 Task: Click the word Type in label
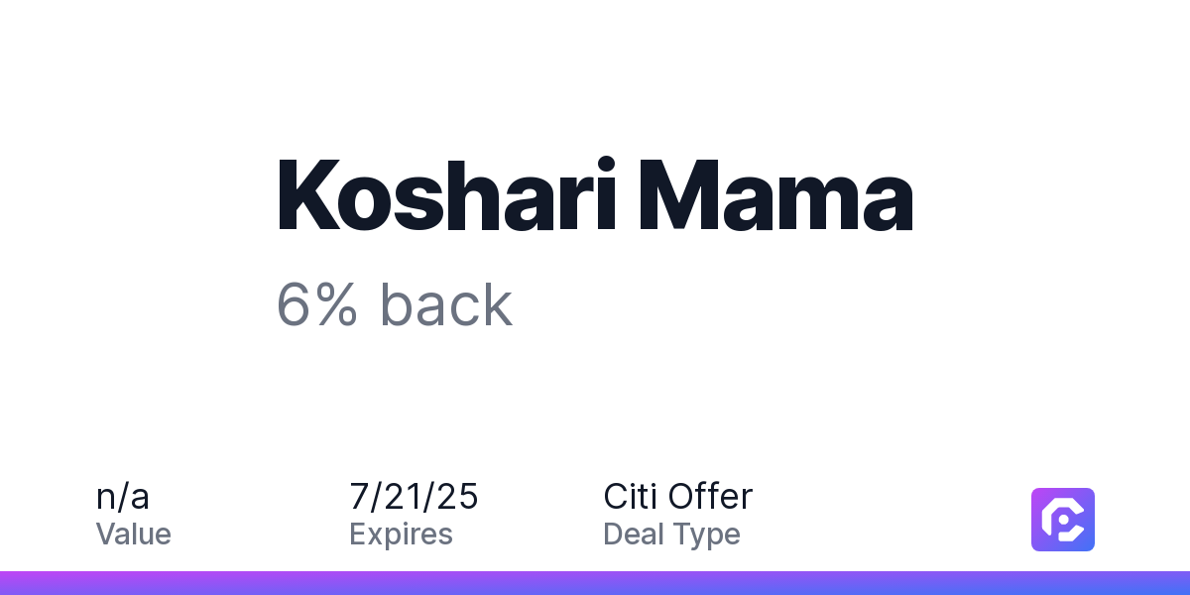point(705,535)
